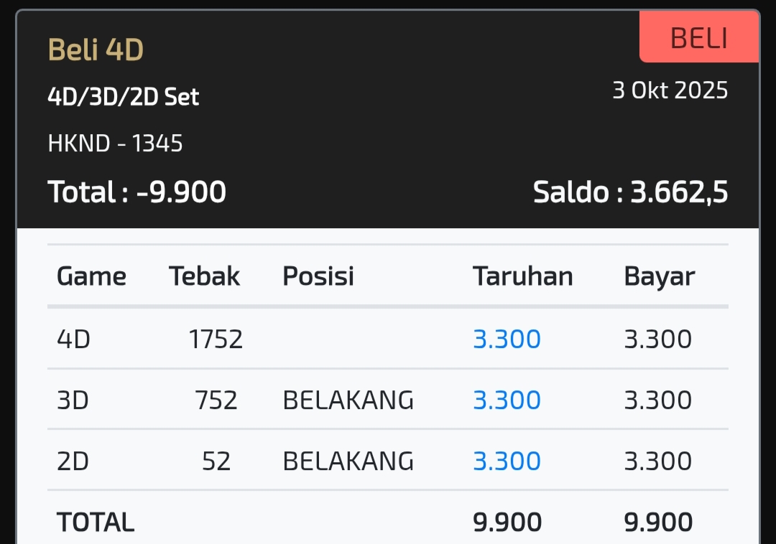Select the 4D/3D/2D Set subtitle
Viewport: 776px width, 544px height.
click(x=123, y=97)
